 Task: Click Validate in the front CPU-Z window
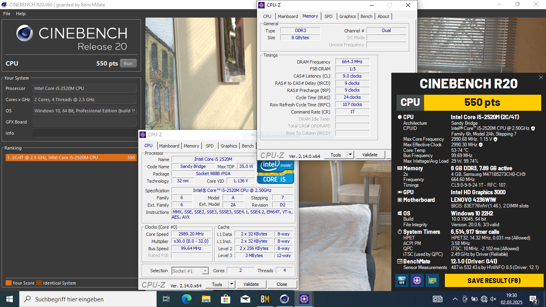click(251, 284)
